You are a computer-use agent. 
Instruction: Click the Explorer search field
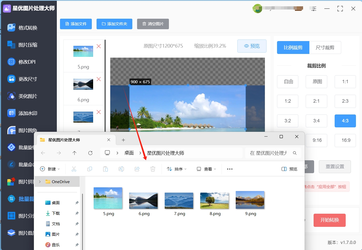[x=273, y=153]
